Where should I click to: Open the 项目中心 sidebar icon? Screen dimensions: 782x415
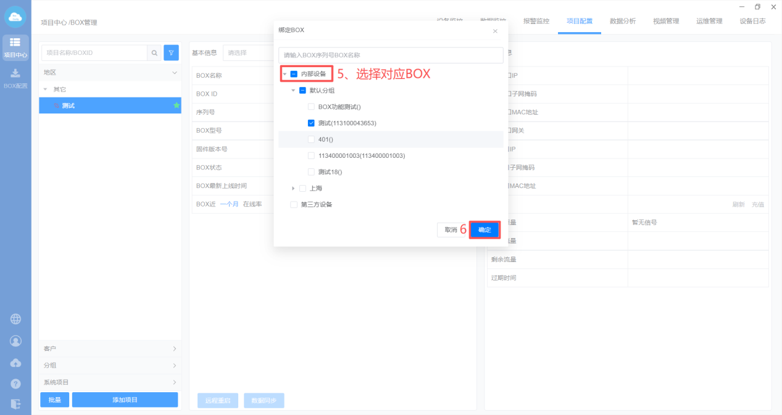click(x=15, y=47)
